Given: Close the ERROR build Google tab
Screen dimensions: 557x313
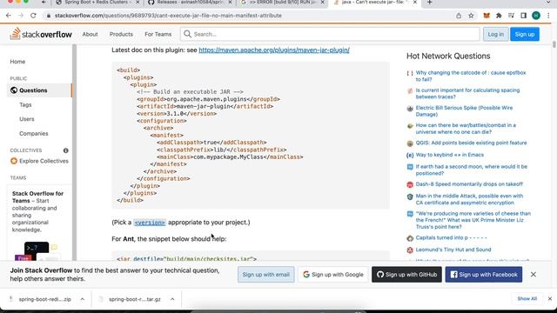Looking at the screenshot, I should 323,3.
